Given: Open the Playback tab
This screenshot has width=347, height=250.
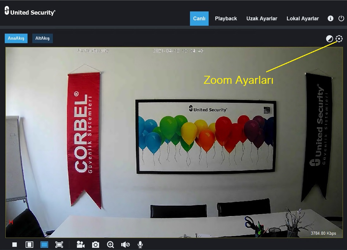Looking at the screenshot, I should [x=226, y=18].
